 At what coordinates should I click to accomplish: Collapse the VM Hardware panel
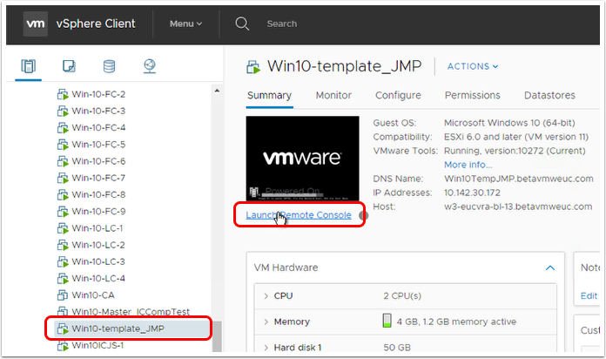[x=550, y=268]
